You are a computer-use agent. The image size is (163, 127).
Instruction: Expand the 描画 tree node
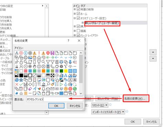pos(75,31)
